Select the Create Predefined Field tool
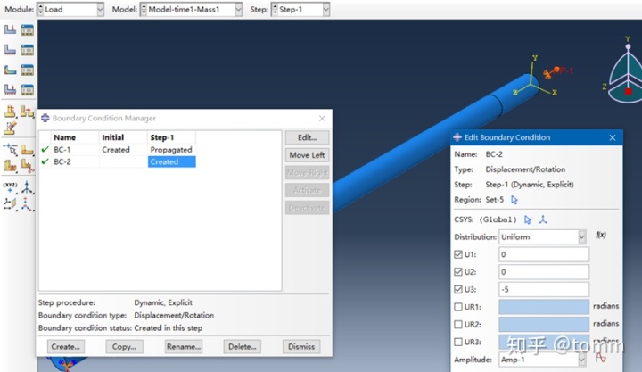The height and width of the screenshot is (372, 642). [10, 70]
